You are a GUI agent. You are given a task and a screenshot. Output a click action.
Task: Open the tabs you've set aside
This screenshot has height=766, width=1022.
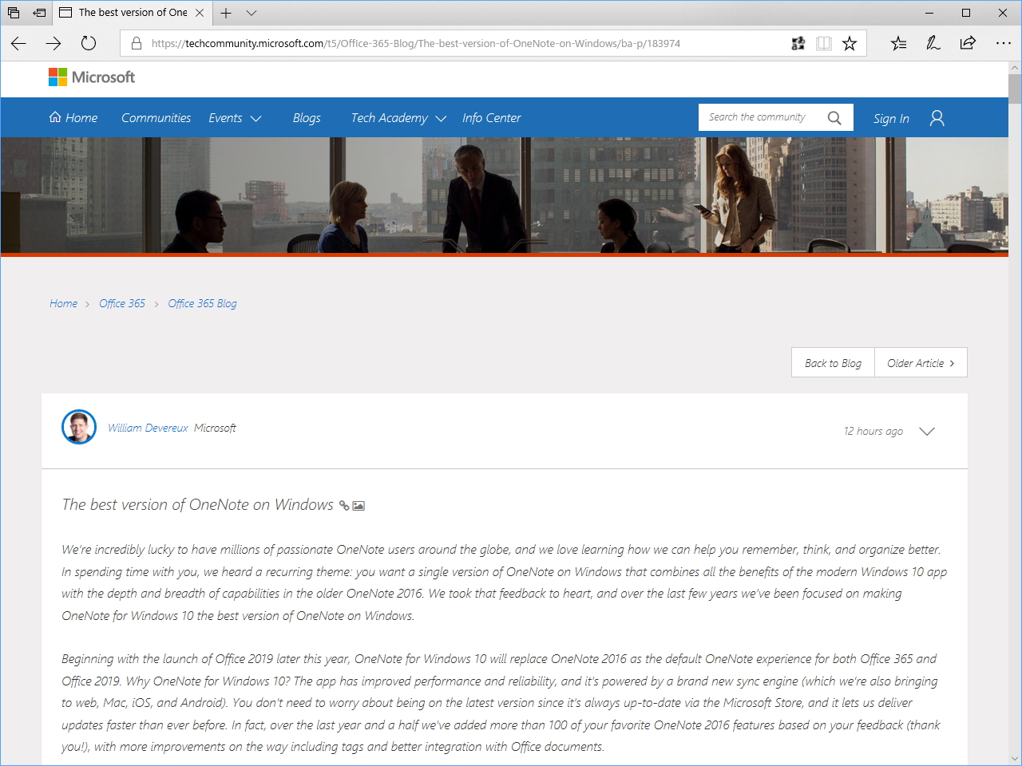click(14, 13)
